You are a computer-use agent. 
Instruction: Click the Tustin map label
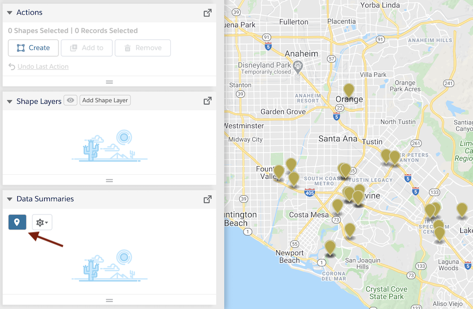372,142
